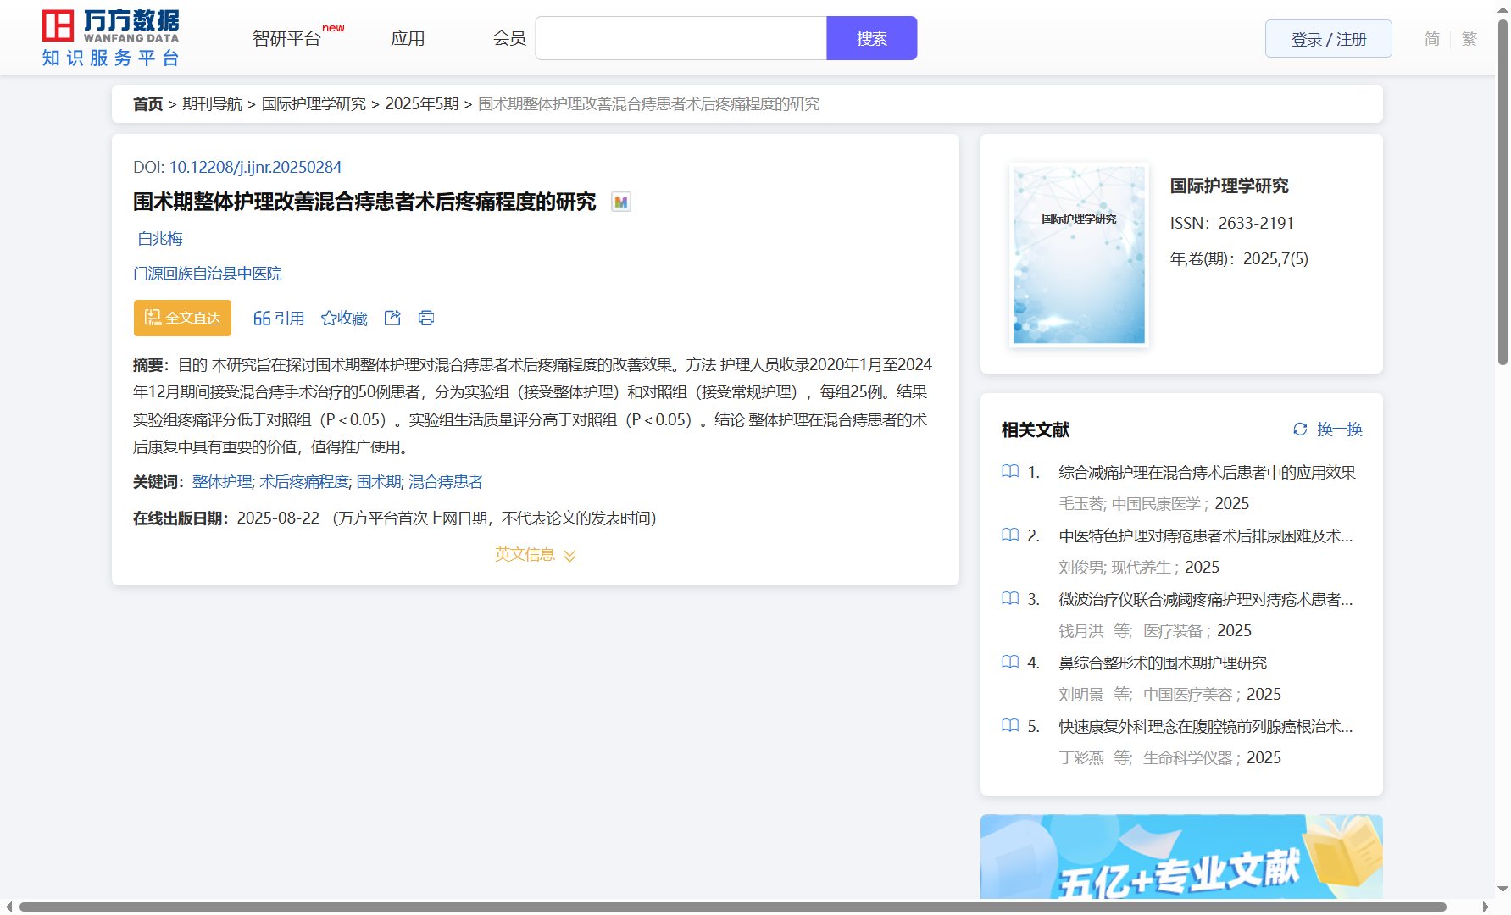This screenshot has width=1511, height=915.
Task: Click the share icon beside 收藏
Action: pyautogui.click(x=392, y=318)
